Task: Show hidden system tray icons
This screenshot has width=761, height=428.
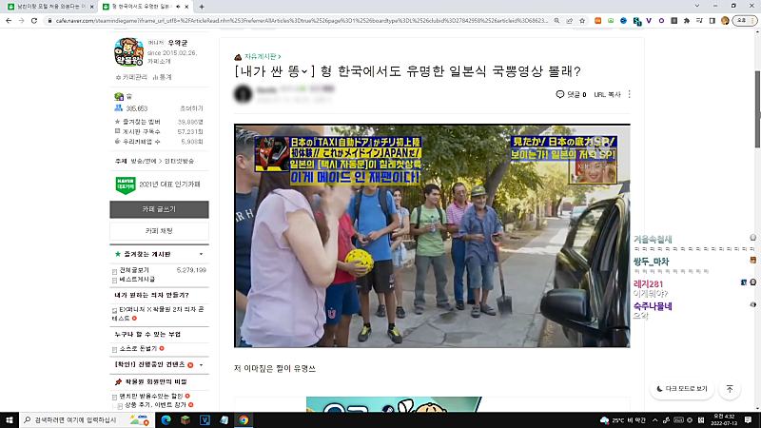Action: 654,420
